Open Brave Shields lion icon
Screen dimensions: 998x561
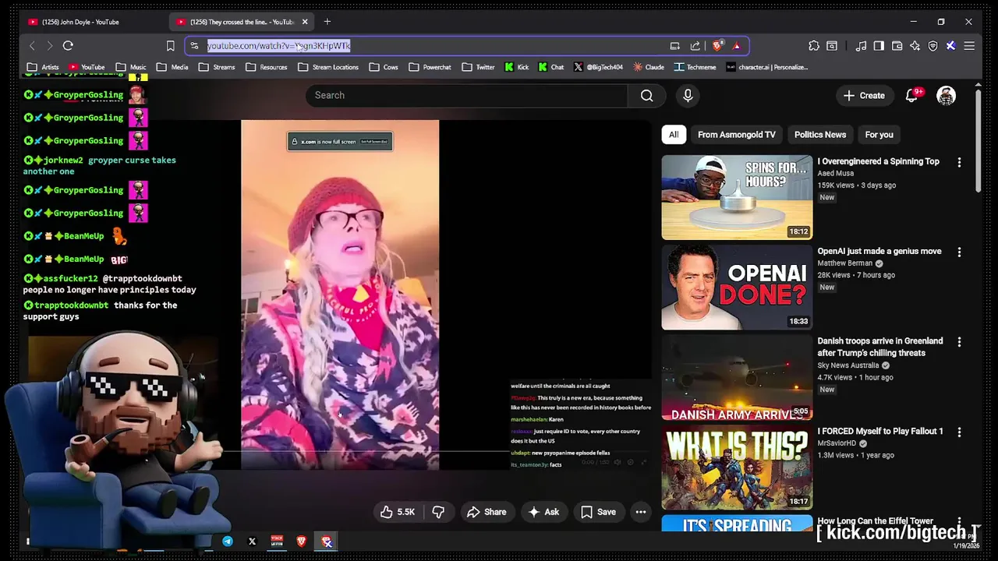[x=718, y=46]
